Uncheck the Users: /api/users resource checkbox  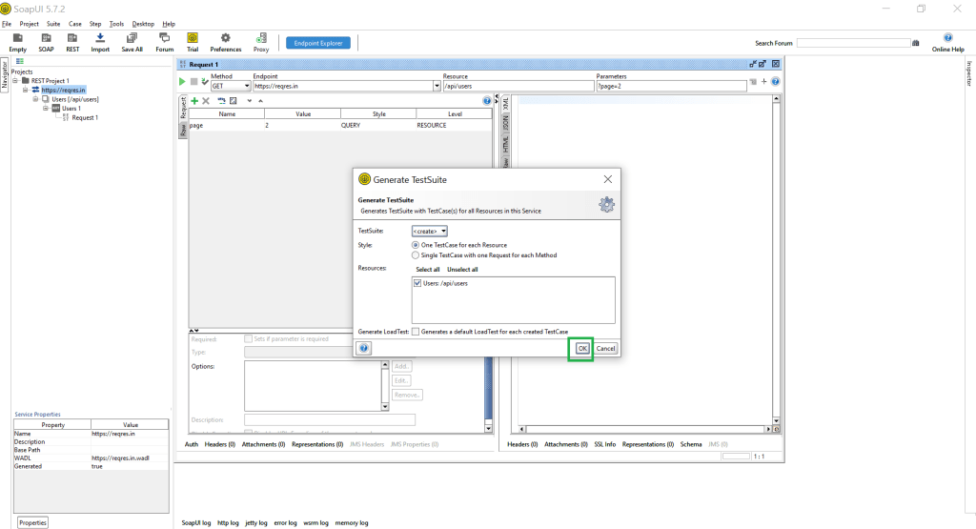pyautogui.click(x=418, y=283)
